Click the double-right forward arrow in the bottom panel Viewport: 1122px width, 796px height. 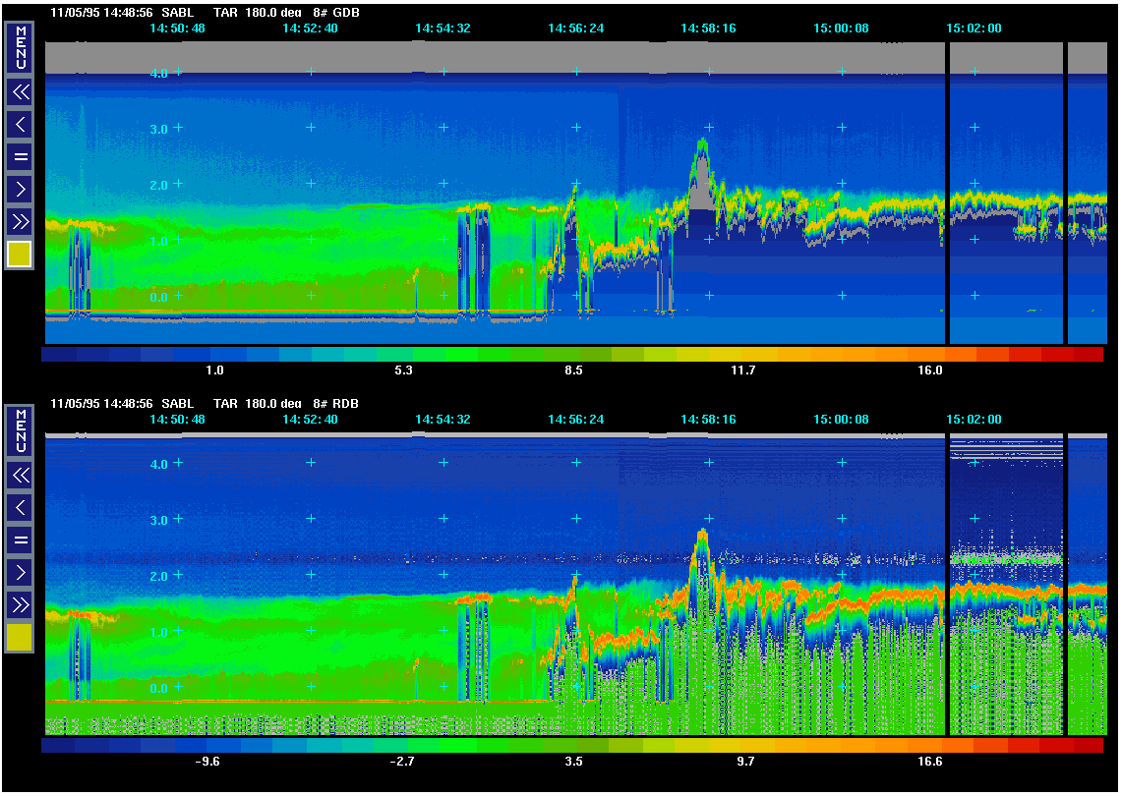(x=20, y=603)
